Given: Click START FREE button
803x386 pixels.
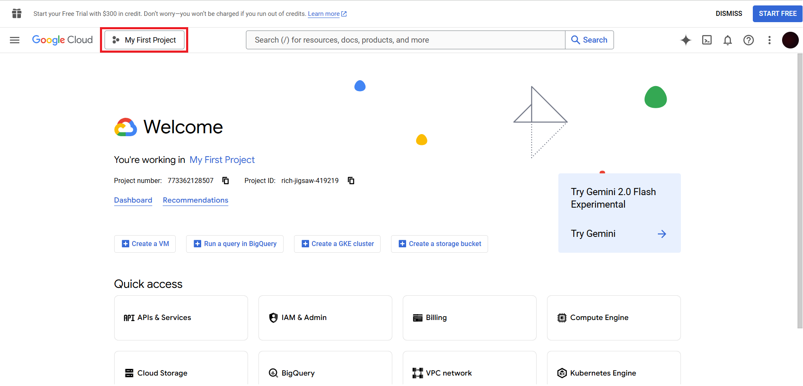Looking at the screenshot, I should click(777, 14).
